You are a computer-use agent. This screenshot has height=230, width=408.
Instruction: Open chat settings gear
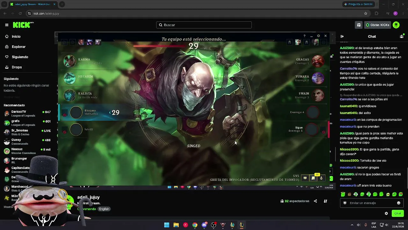pos(386,213)
